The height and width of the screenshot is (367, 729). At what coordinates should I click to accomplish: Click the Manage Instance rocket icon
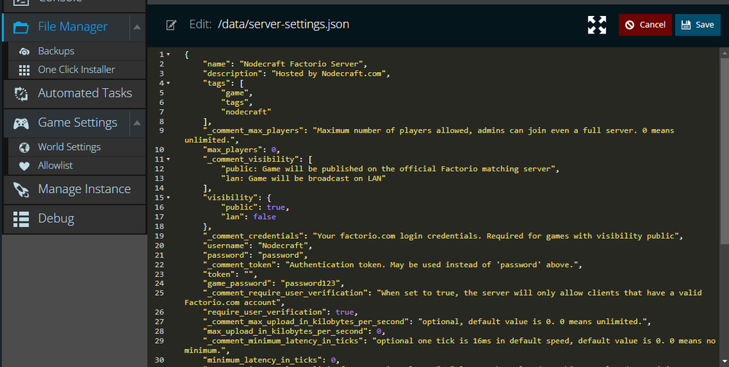(22, 189)
